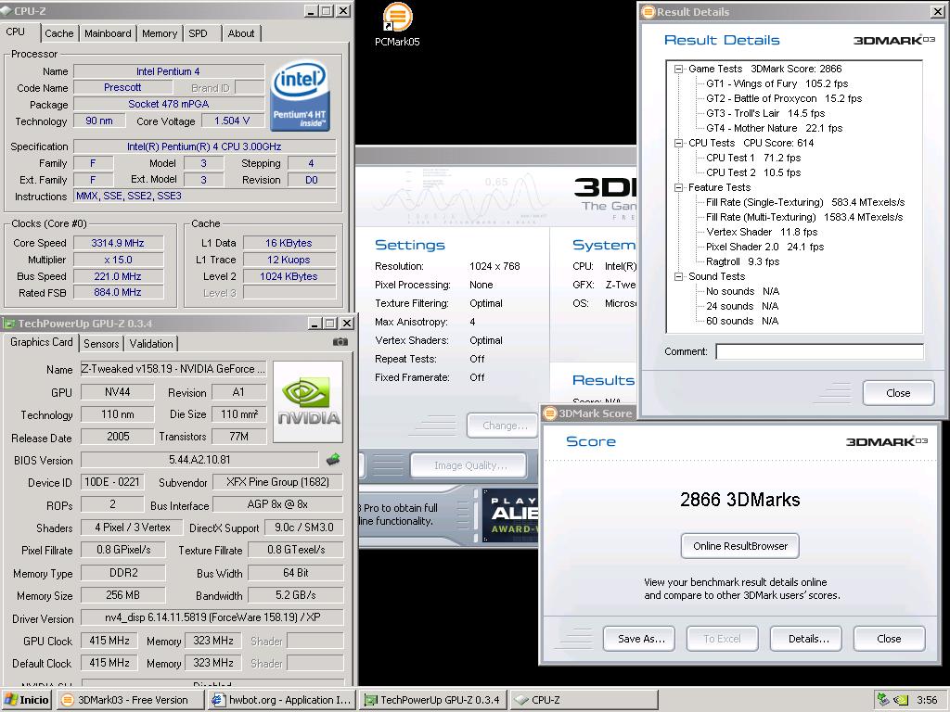The image size is (950, 712).
Task: Collapse the Feature Tests tree node
Action: point(678,187)
